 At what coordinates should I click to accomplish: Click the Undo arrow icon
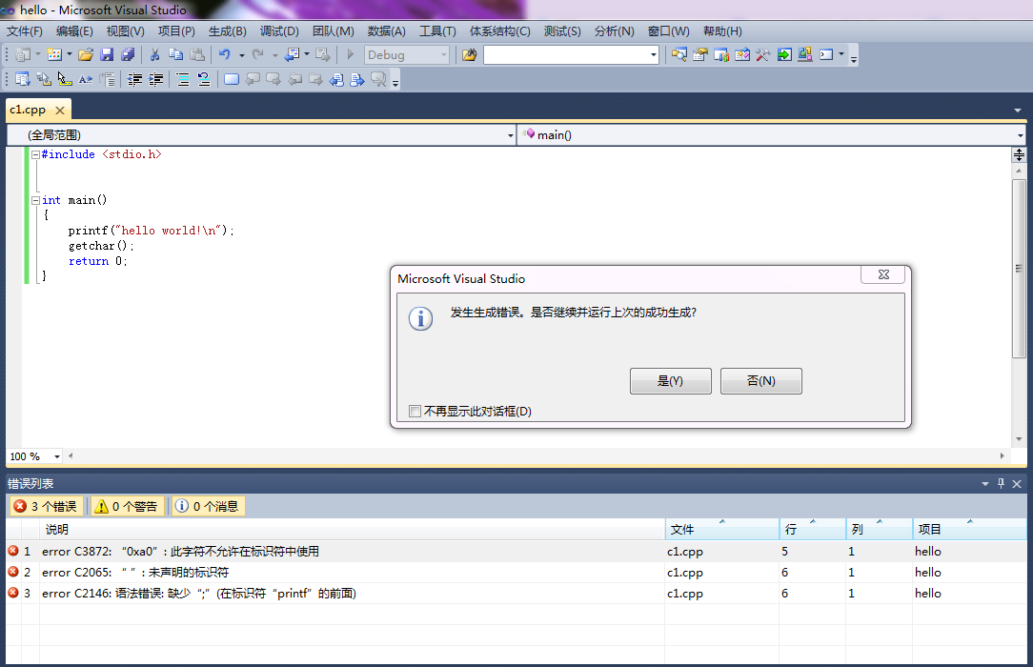click(225, 54)
